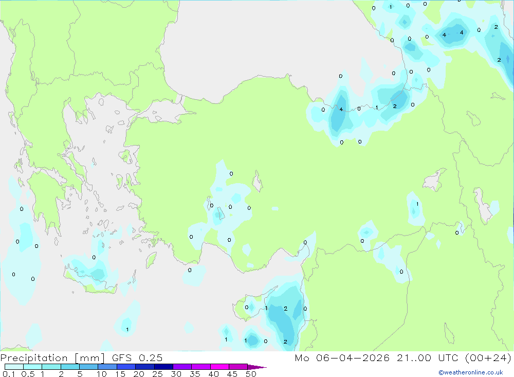Select the 5–10 mm legend color swatch
Viewport: 514px width, 377px height.
89,367
